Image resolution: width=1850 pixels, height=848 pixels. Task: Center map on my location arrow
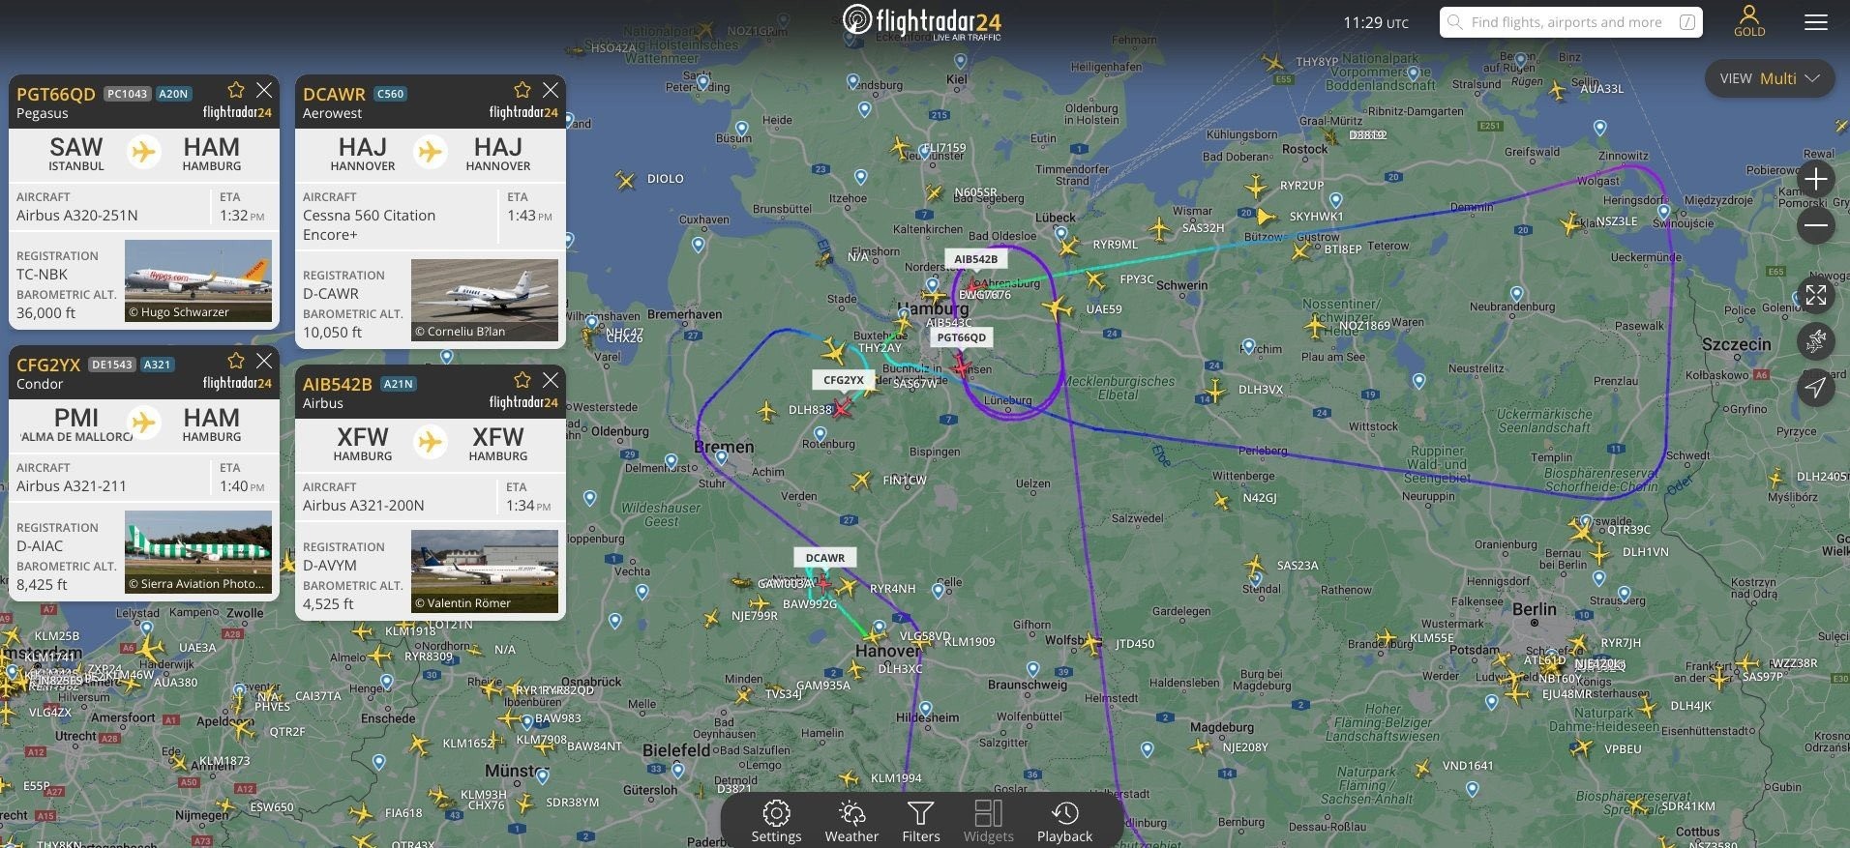[1816, 387]
